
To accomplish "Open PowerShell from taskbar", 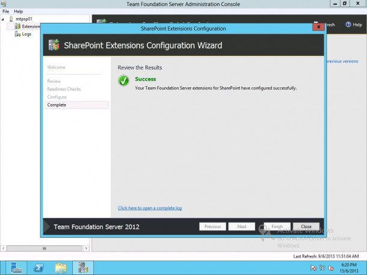I will 39,268.
